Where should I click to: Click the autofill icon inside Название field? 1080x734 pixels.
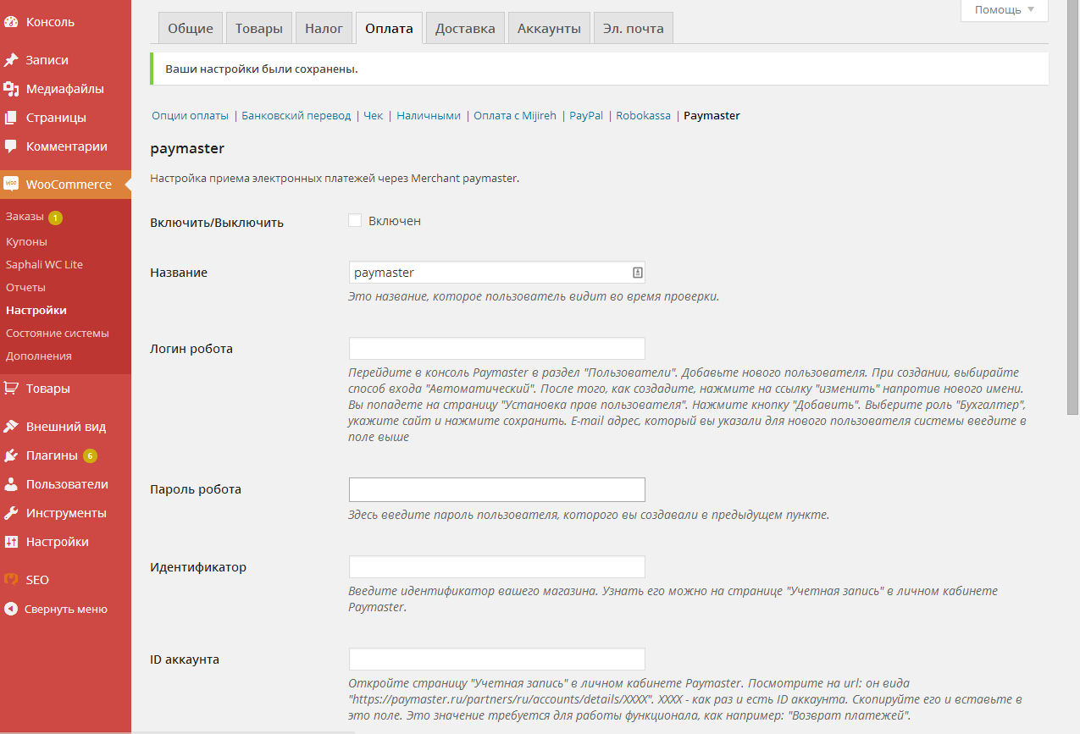pyautogui.click(x=638, y=273)
